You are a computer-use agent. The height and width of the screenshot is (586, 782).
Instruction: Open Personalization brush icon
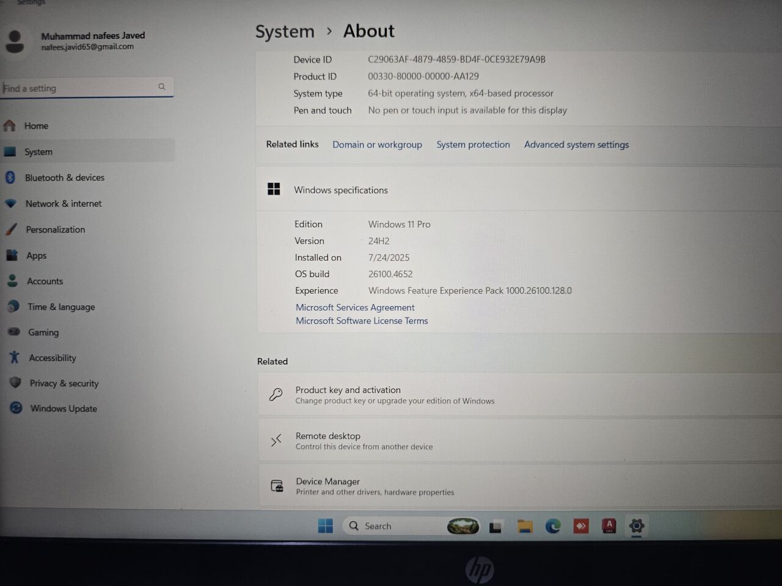(x=11, y=230)
